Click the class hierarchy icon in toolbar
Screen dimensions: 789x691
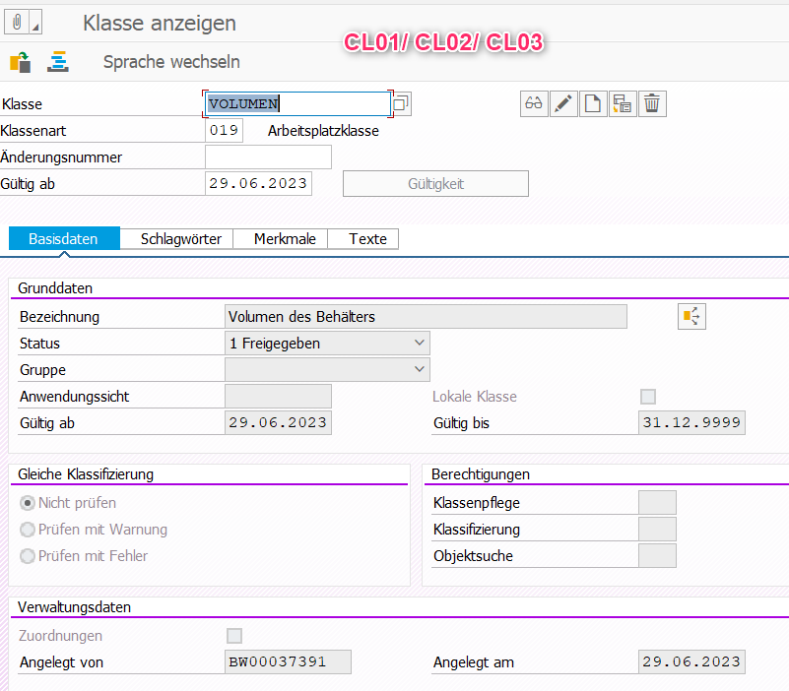58,62
